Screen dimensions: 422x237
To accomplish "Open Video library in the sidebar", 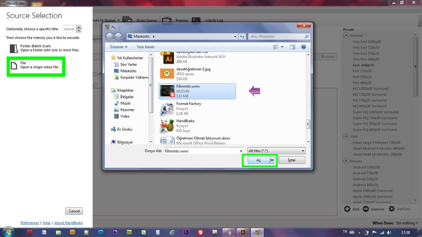I will pos(122,116).
